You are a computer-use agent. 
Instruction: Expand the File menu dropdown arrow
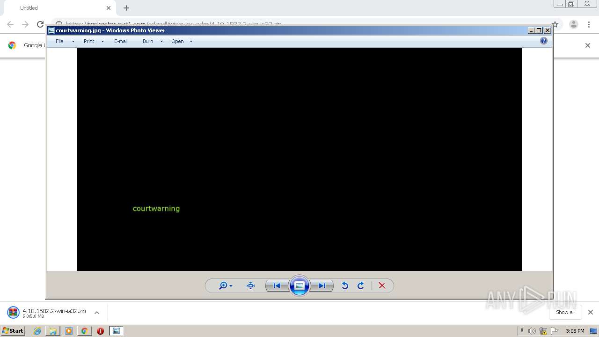coord(73,41)
